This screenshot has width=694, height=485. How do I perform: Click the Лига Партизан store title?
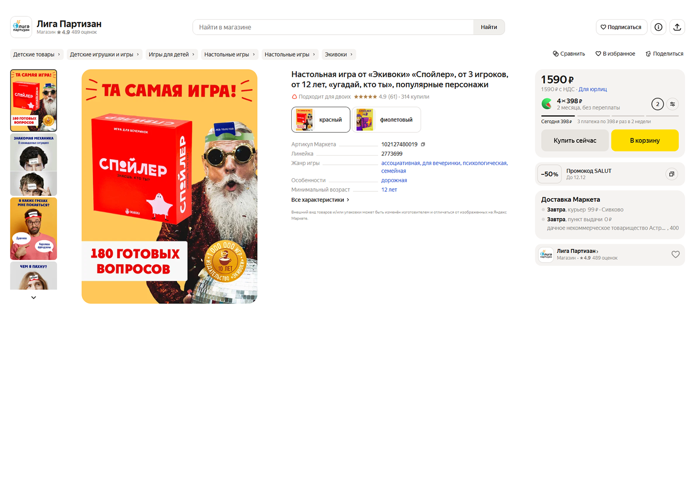[69, 24]
